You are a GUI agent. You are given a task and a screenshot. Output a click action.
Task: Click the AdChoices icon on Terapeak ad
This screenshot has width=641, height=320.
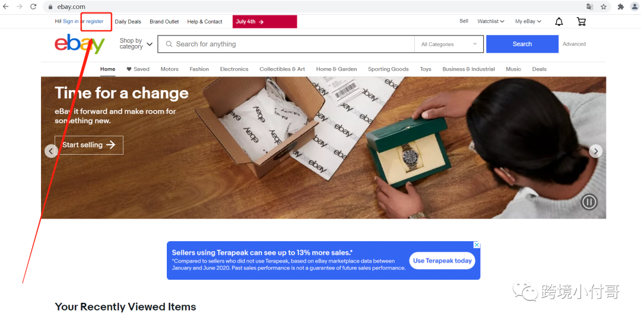(x=476, y=245)
